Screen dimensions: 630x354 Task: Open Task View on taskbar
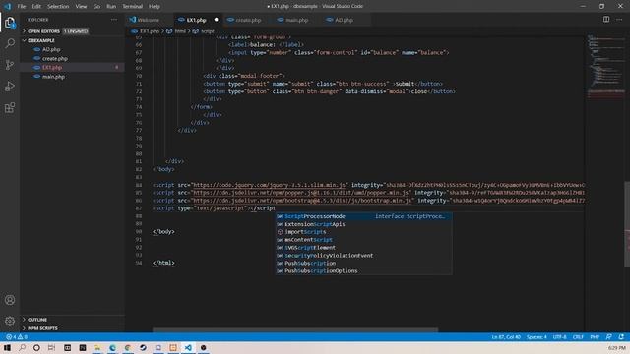(x=51, y=347)
